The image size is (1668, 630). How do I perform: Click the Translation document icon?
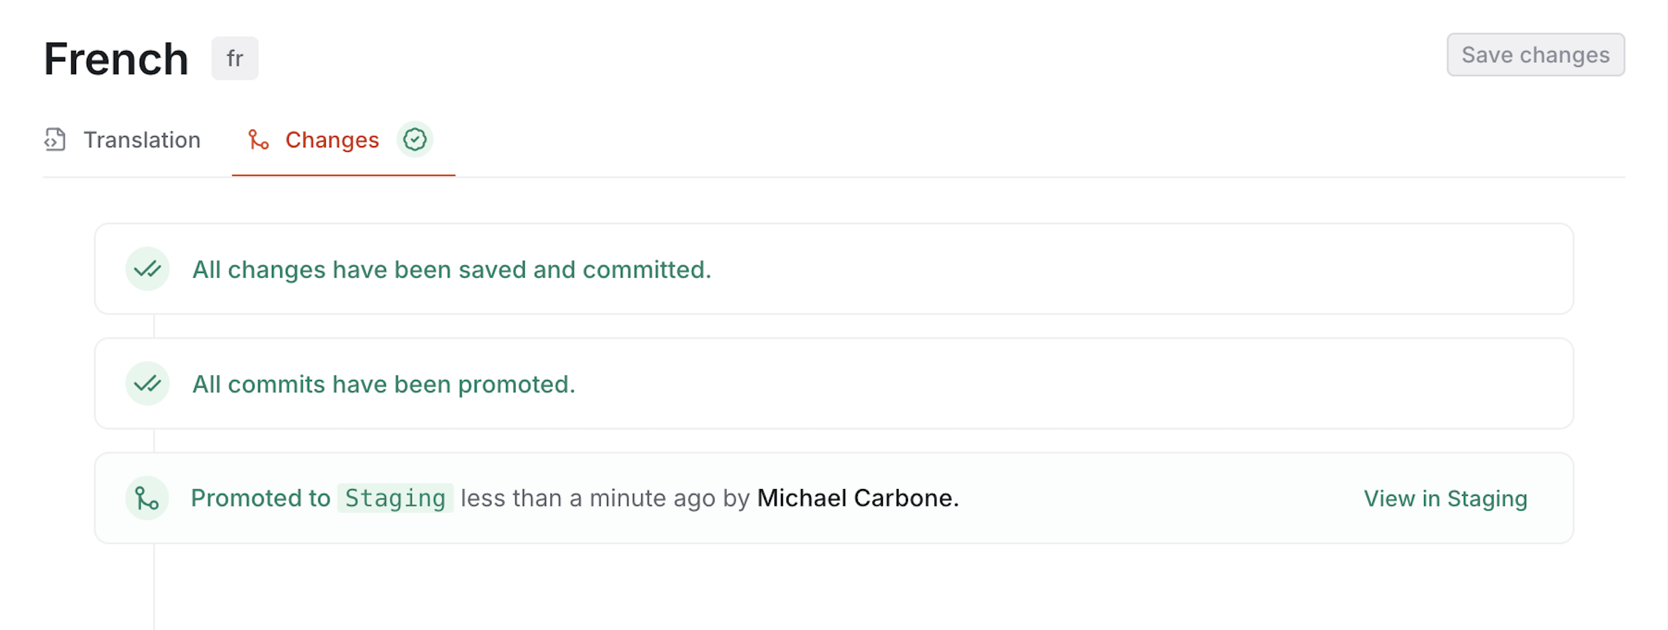click(56, 140)
